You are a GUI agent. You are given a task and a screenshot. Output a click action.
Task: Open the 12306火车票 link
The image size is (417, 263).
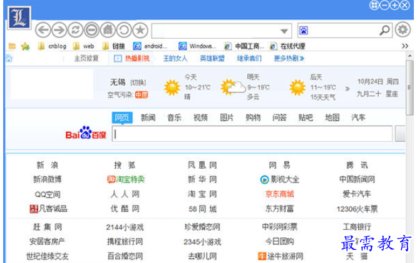pyautogui.click(x=357, y=209)
